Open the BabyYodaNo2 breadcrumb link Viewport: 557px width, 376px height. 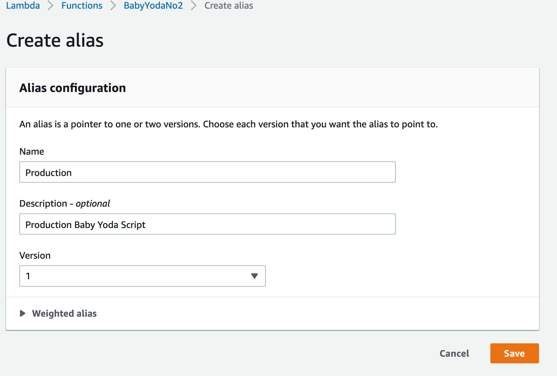pos(153,5)
